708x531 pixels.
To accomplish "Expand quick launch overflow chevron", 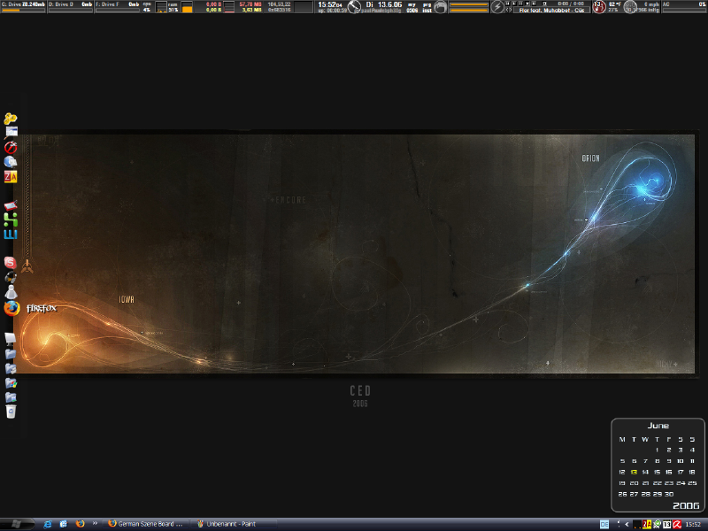I will click(95, 523).
